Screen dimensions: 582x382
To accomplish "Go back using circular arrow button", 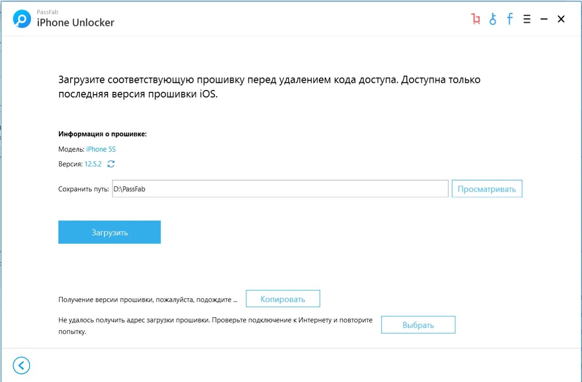I will tap(21, 365).
